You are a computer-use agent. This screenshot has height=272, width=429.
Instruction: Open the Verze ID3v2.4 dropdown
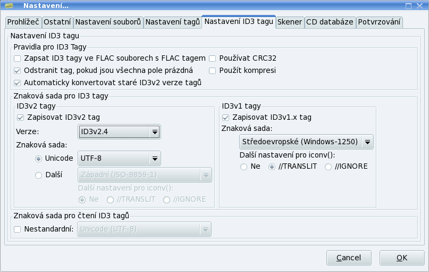[x=119, y=131]
